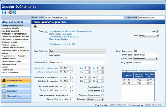Enable the Activité intérieur checkbox

click(x=103, y=87)
